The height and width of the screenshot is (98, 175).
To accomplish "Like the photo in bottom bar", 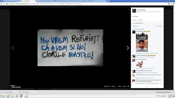I will (x=128, y=86).
